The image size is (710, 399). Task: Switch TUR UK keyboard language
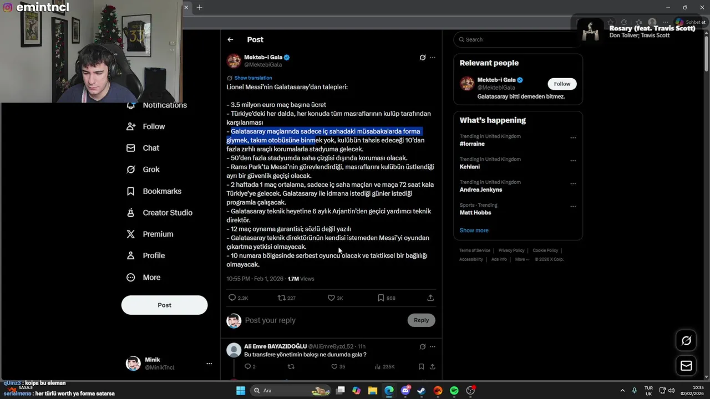tap(648, 391)
